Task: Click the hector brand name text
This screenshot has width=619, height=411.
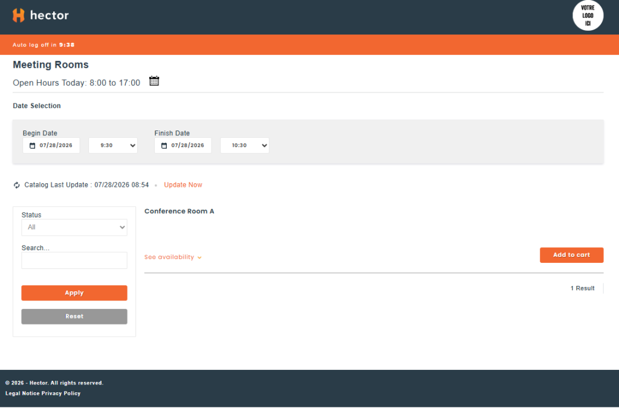Action: 50,15
